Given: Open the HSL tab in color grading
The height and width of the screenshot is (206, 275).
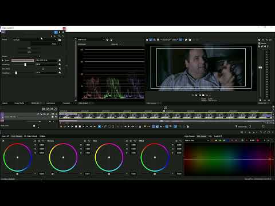Looking at the screenshot, I should (210, 136).
